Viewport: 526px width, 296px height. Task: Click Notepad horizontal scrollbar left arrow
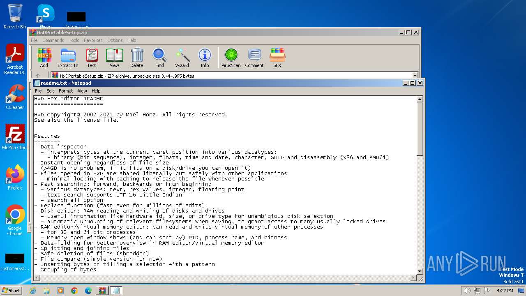coord(37,278)
